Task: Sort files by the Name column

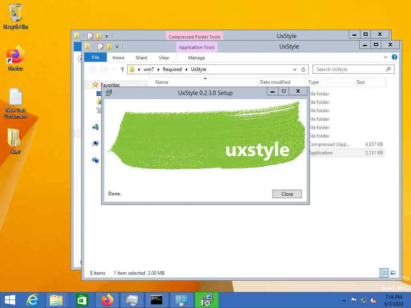Action: 202,82
